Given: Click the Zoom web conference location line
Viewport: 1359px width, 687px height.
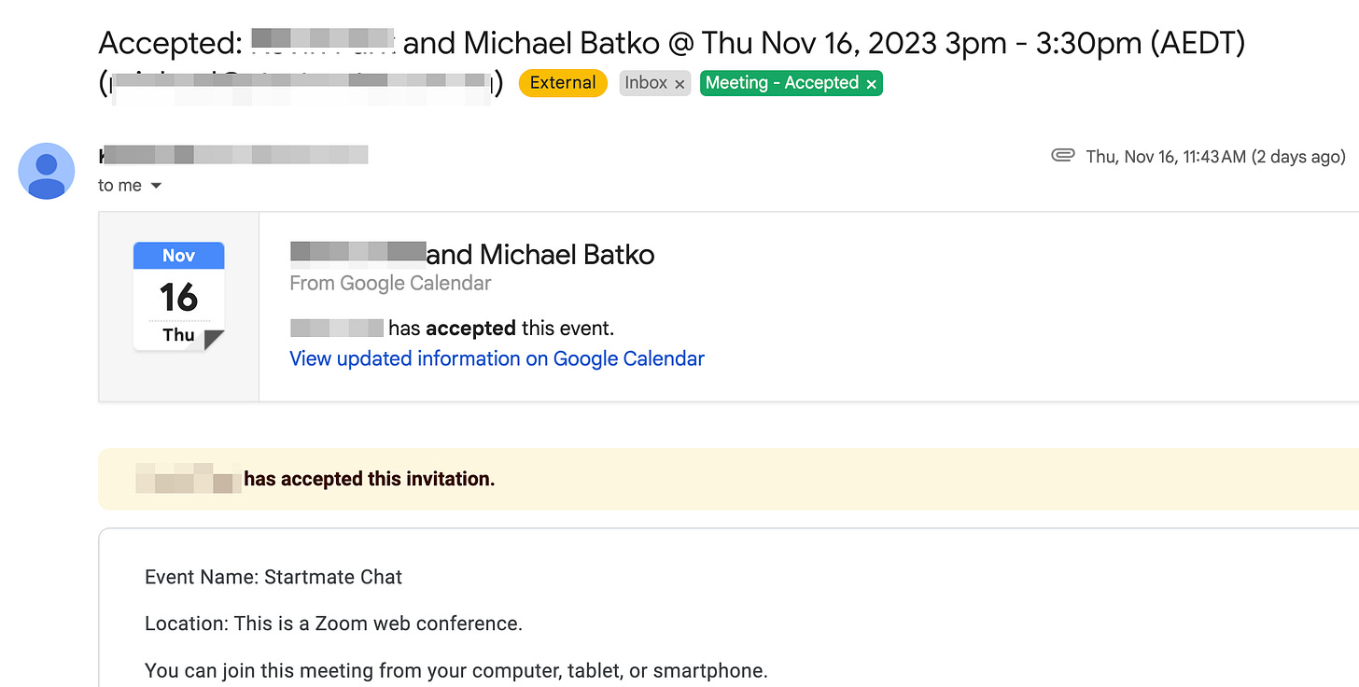Looking at the screenshot, I should pos(333,624).
